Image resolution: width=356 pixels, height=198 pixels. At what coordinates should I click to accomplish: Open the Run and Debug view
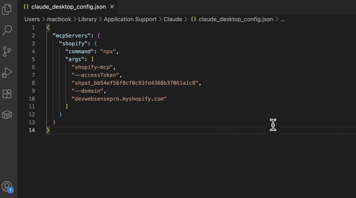click(x=7, y=73)
